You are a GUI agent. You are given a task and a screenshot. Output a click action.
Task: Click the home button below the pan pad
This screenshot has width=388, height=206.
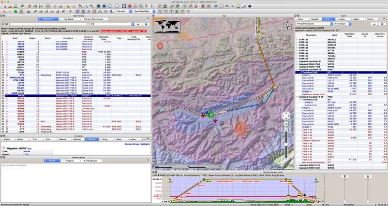(286, 123)
